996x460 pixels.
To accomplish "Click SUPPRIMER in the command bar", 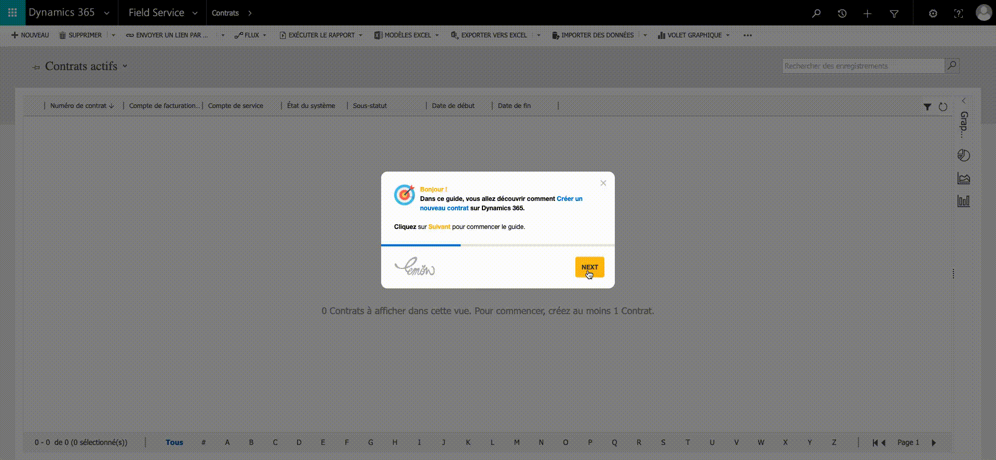I will tap(80, 35).
